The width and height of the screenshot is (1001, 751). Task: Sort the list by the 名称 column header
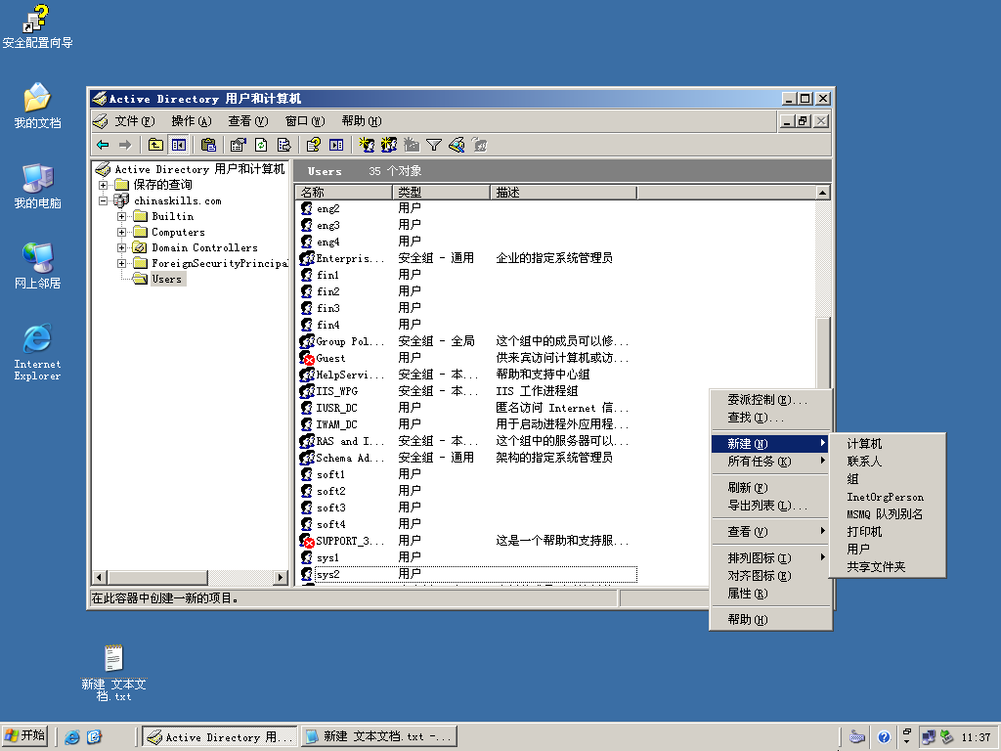point(343,193)
